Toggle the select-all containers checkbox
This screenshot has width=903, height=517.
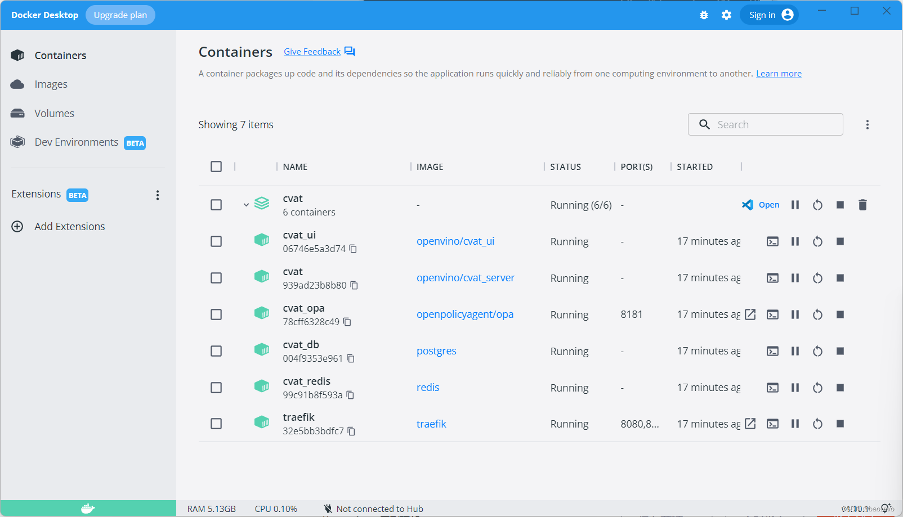coord(216,167)
